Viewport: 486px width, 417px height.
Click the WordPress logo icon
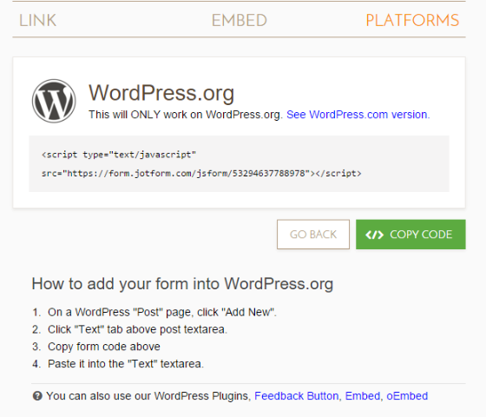(54, 101)
